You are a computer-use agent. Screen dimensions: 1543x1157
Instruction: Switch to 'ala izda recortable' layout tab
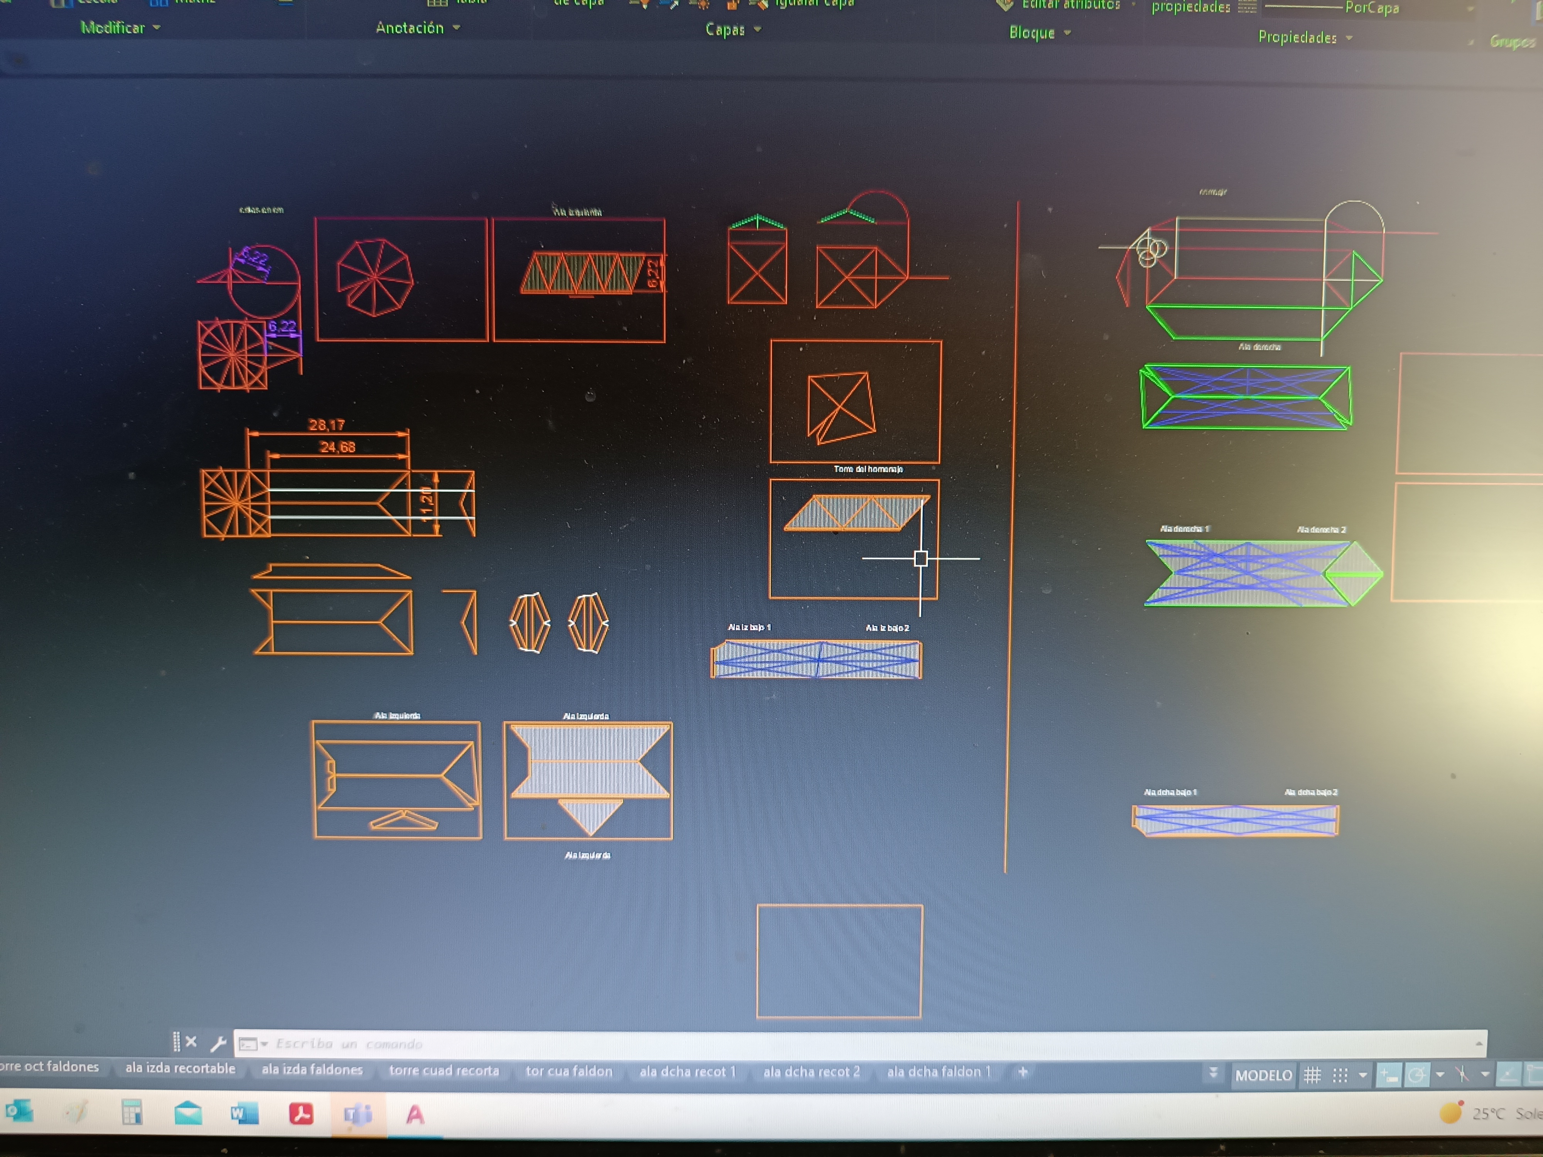180,1068
